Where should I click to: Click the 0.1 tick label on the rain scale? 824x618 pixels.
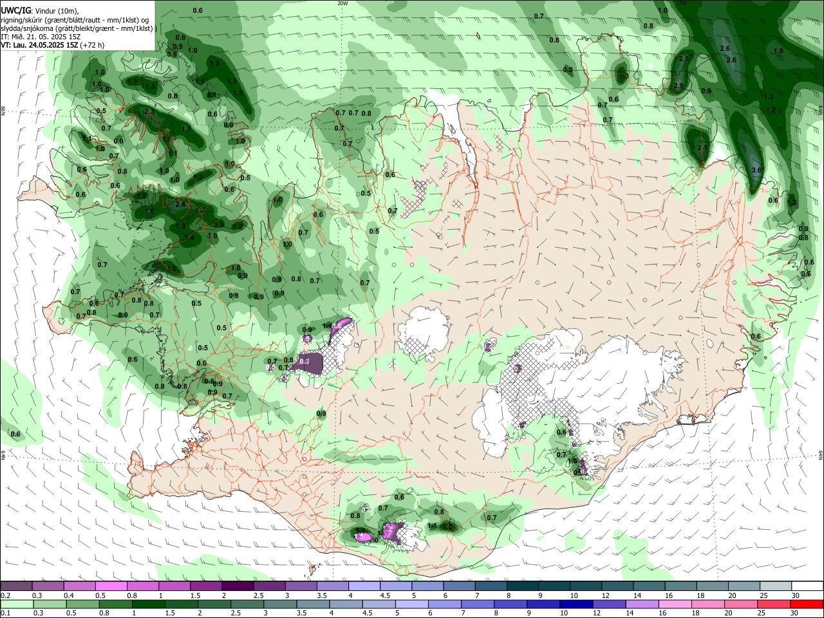[x=5, y=613]
